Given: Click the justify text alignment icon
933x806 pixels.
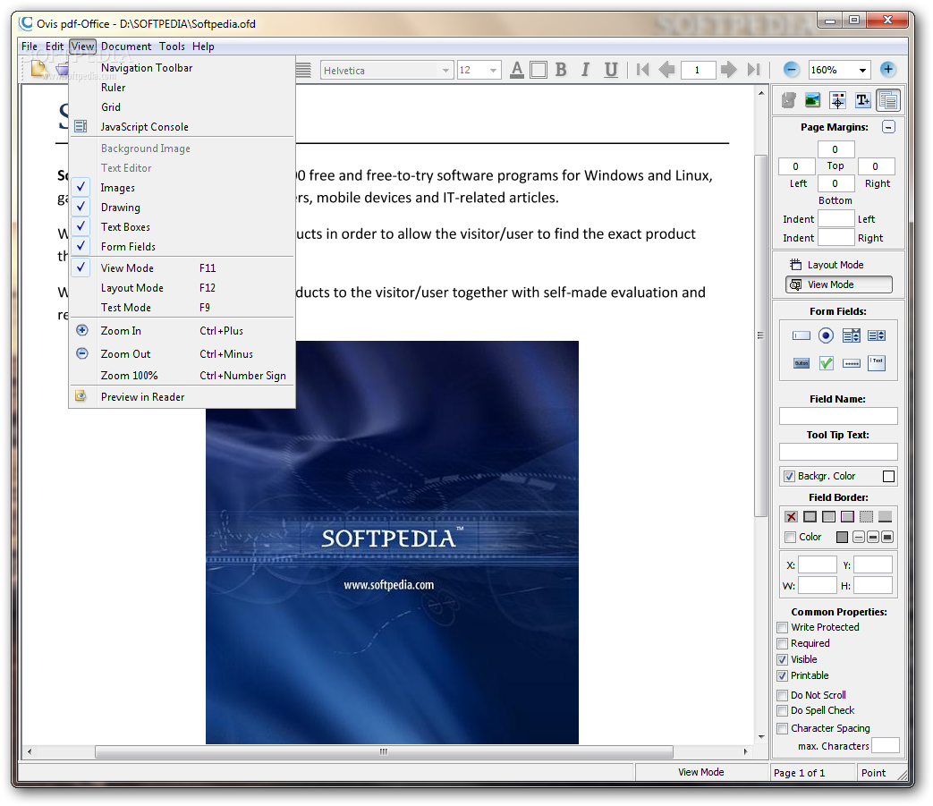Looking at the screenshot, I should [x=303, y=70].
